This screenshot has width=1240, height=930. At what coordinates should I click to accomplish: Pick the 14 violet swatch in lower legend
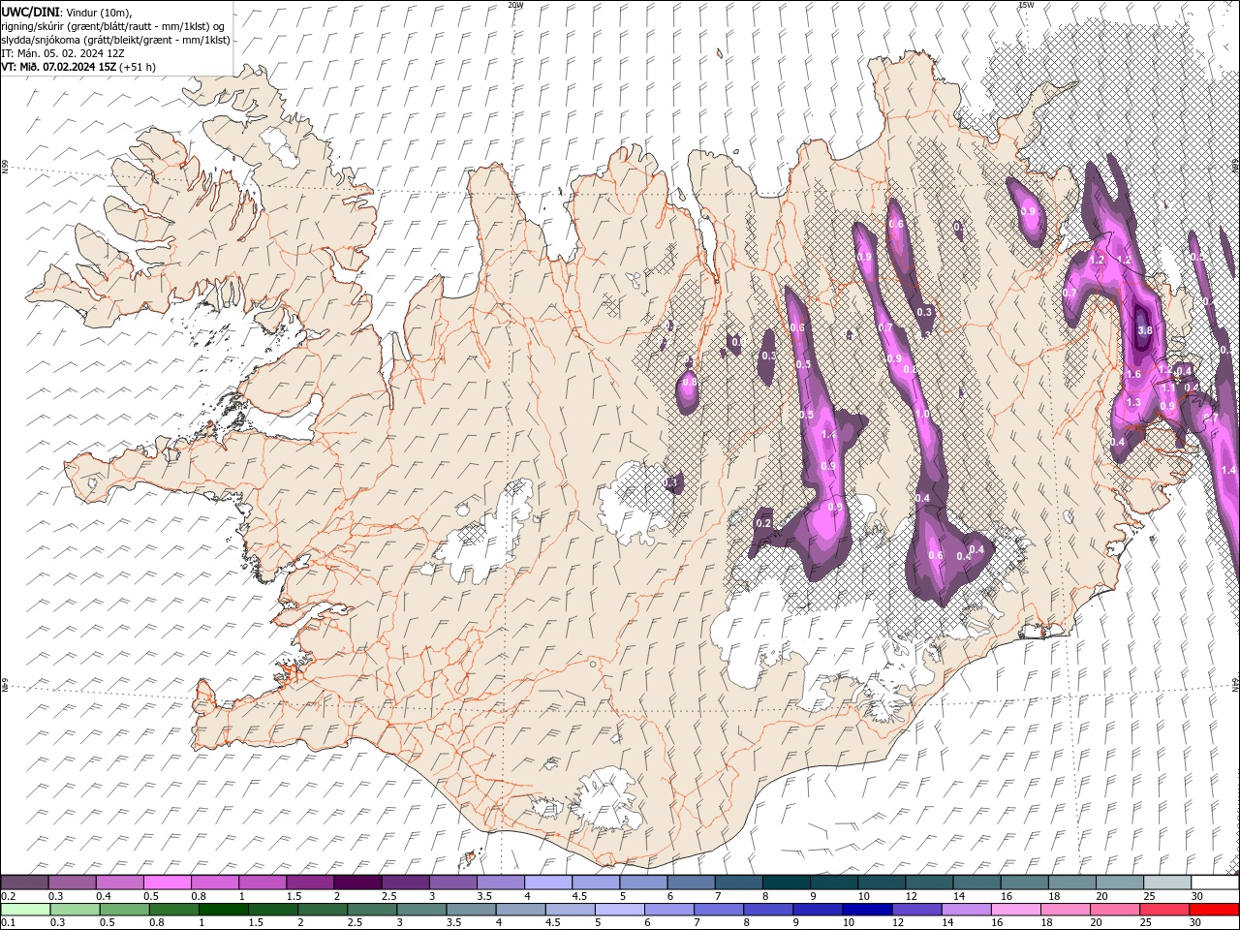tap(966, 909)
